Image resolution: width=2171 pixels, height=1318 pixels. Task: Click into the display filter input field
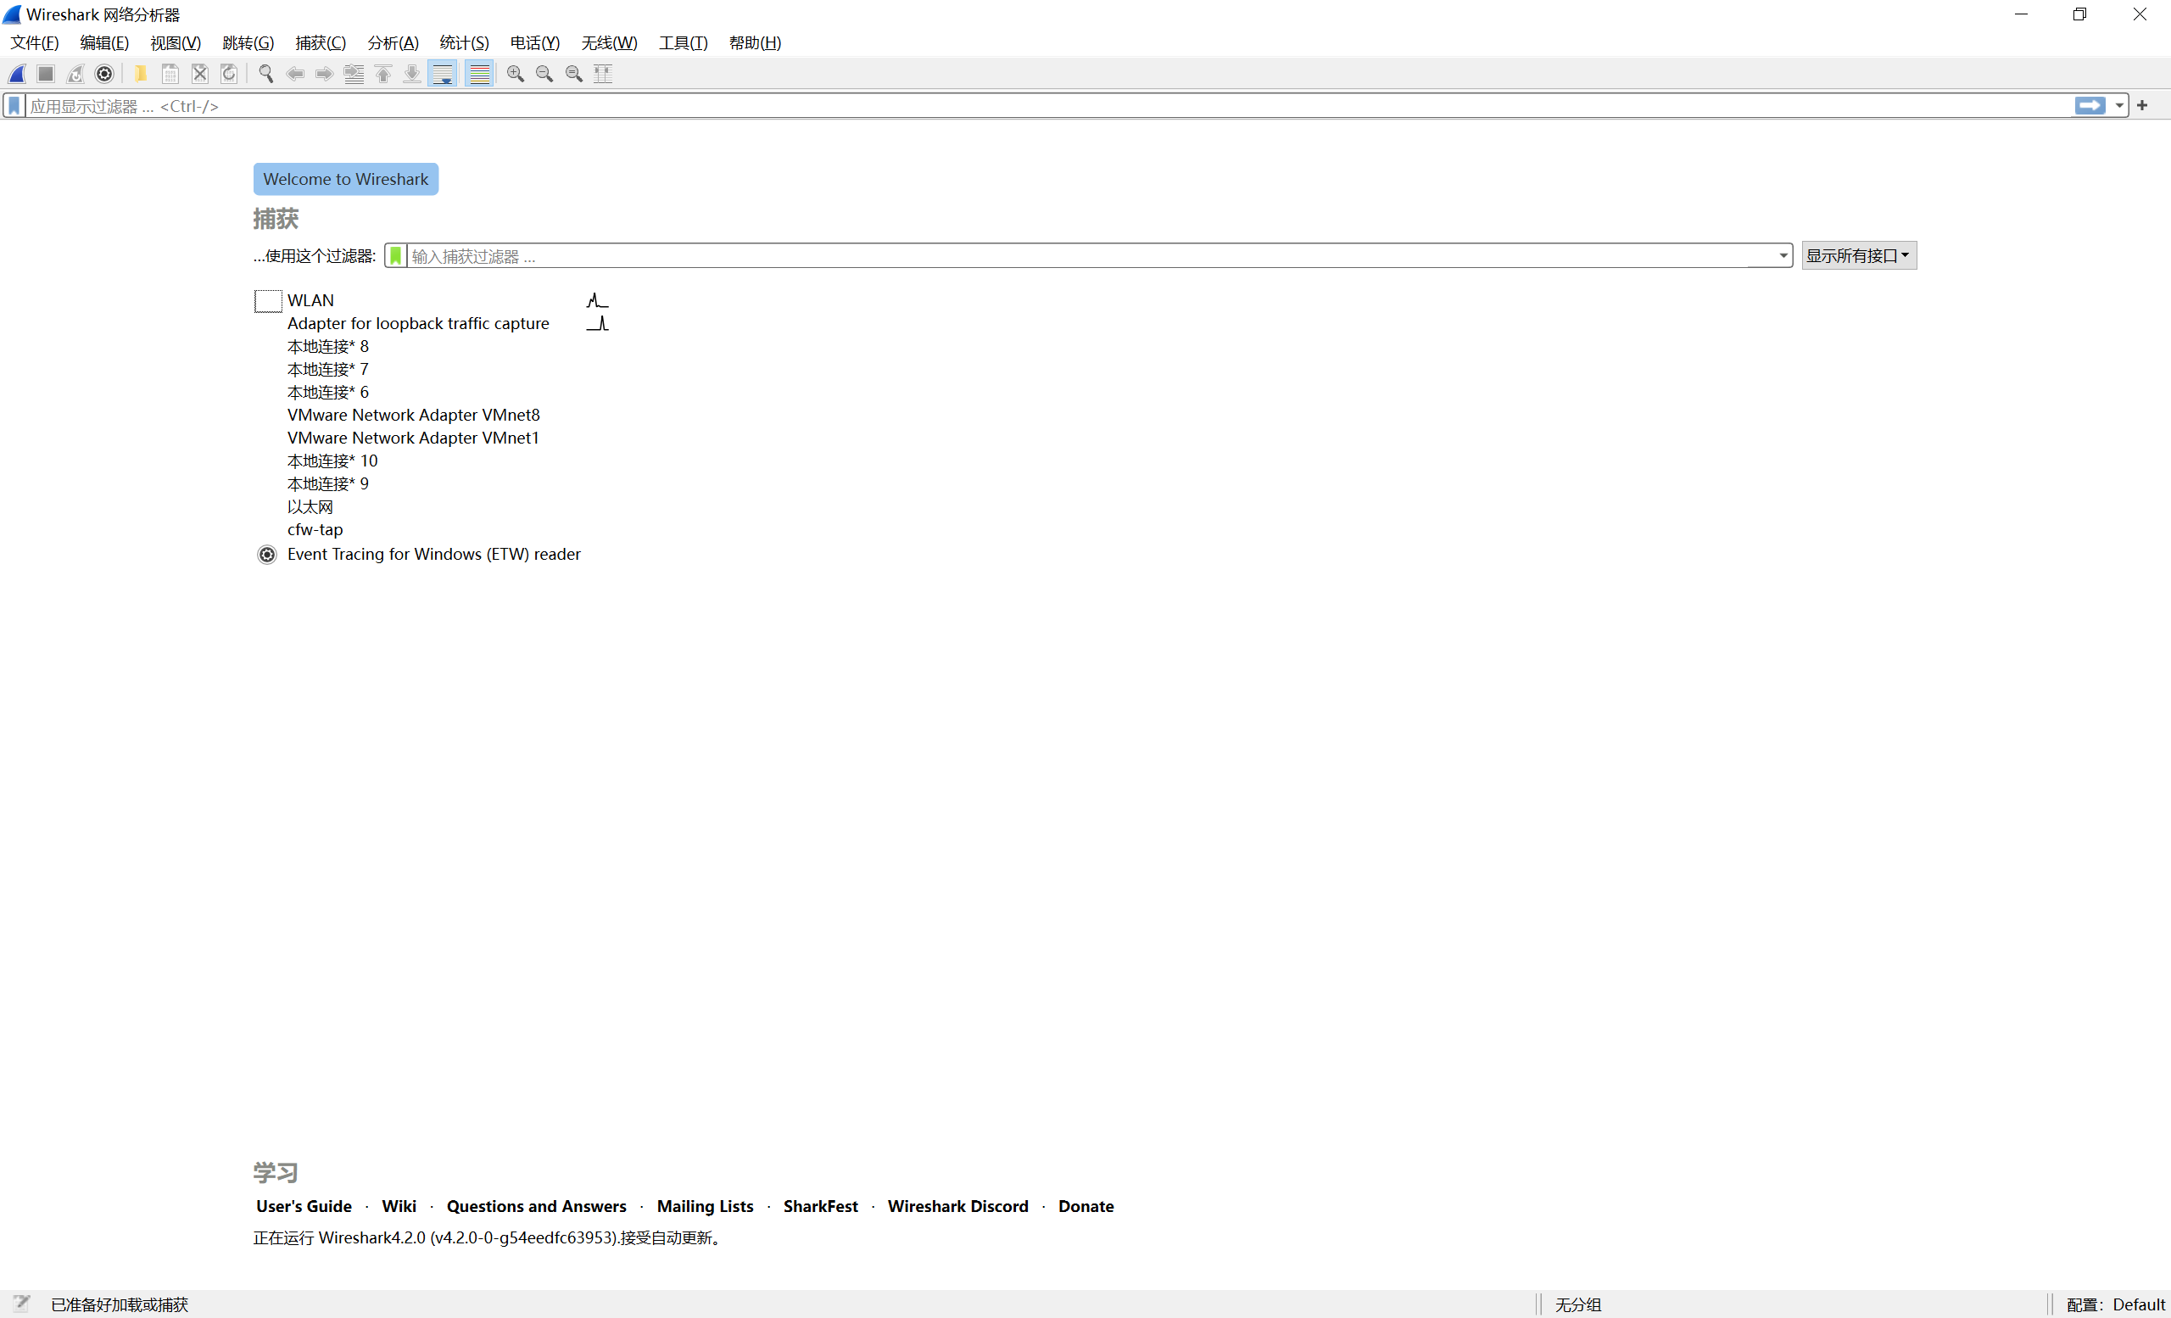[1048, 106]
